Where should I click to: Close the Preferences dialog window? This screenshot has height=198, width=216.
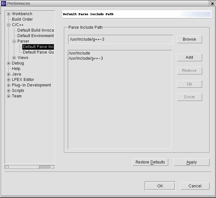click(212, 4)
